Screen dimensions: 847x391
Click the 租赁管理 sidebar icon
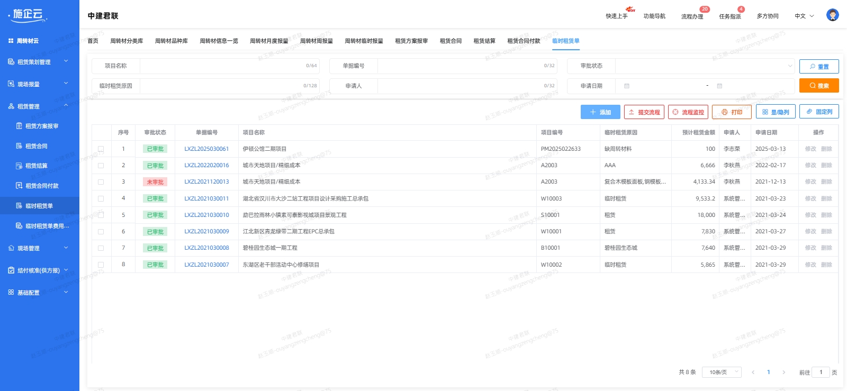pyautogui.click(x=11, y=106)
